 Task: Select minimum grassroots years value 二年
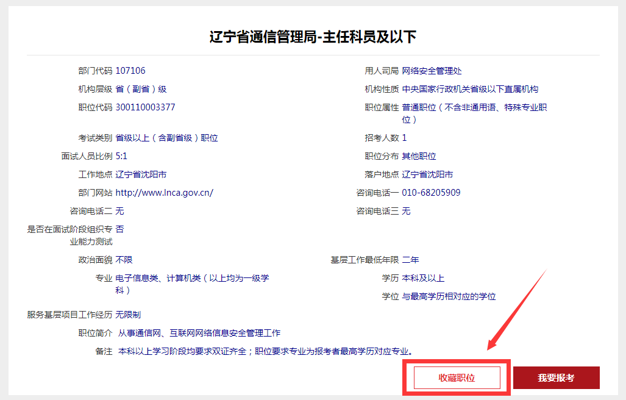[410, 260]
